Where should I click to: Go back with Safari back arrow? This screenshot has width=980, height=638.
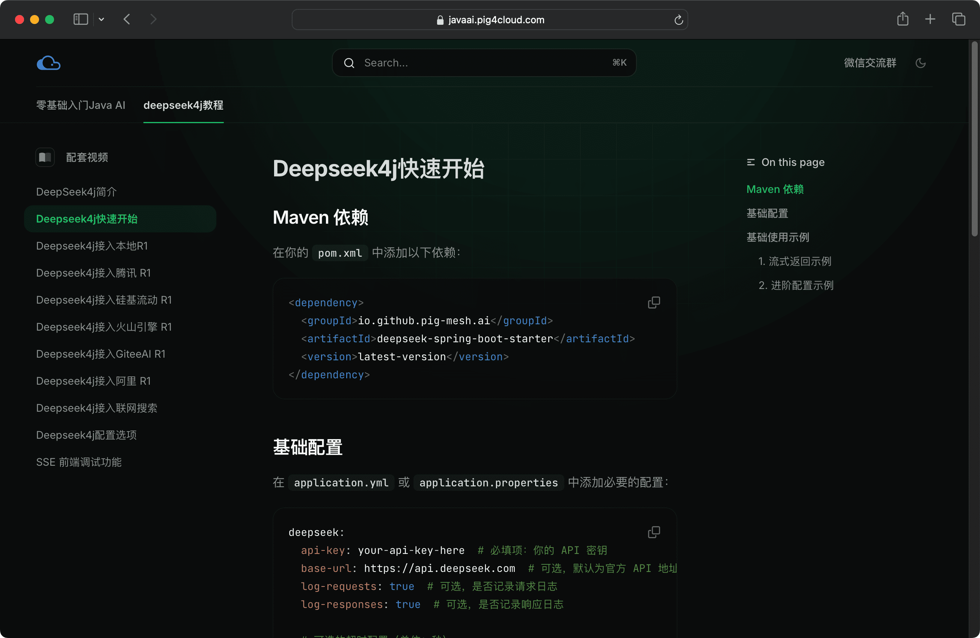click(127, 20)
